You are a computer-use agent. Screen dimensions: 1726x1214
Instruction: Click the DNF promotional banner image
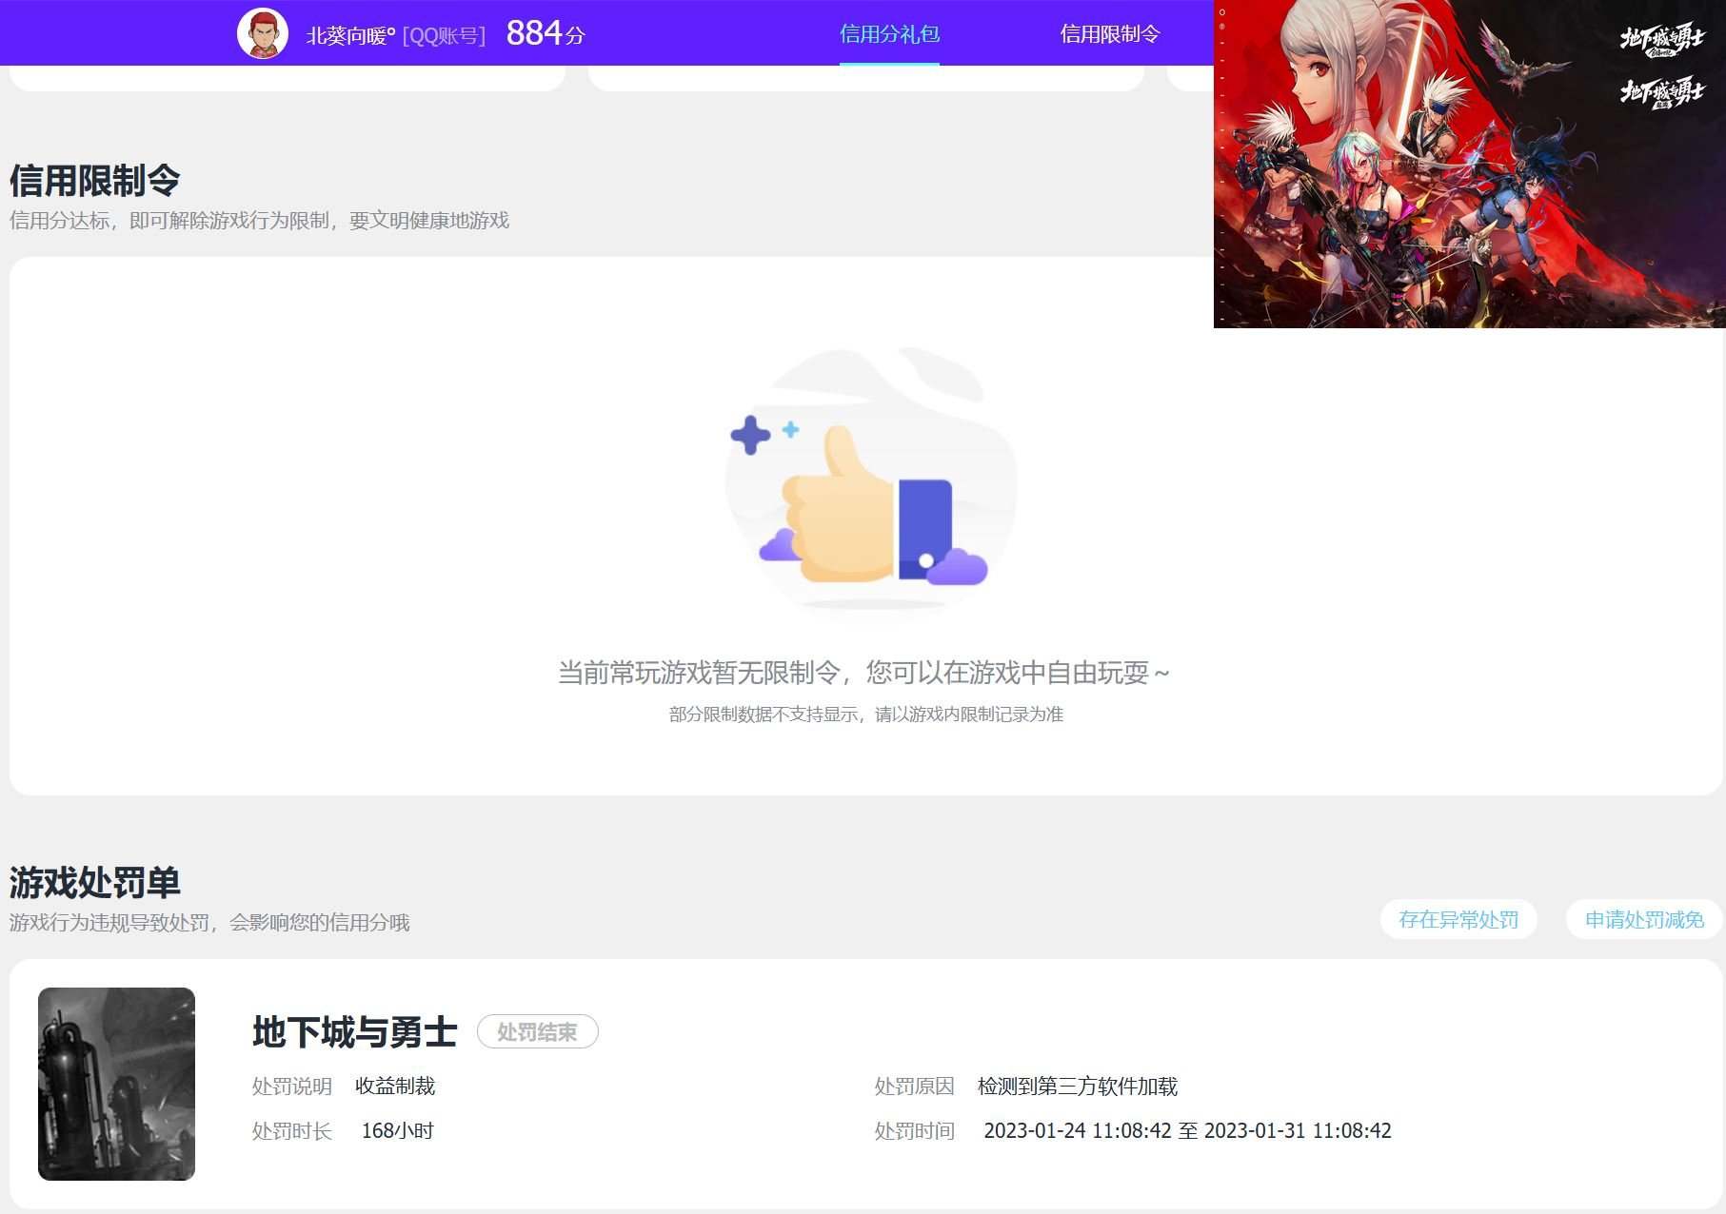[x=1470, y=164]
